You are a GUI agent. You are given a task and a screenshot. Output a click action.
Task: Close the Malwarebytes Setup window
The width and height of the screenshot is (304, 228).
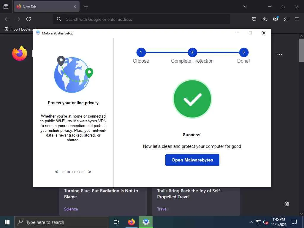pos(264,33)
